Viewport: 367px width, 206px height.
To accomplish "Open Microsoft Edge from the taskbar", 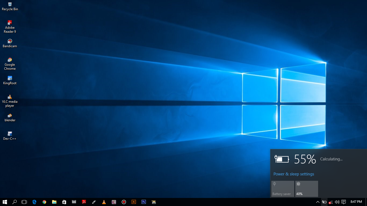I will (34, 202).
